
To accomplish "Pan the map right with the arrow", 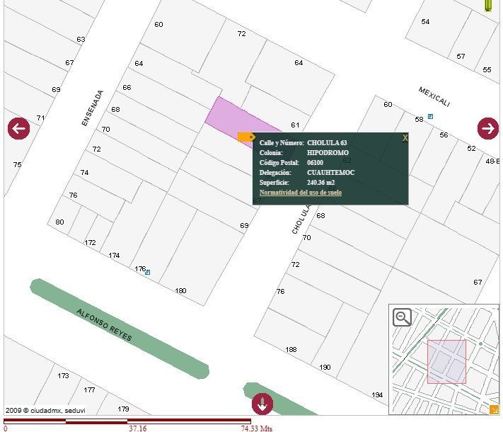I will click(488, 128).
